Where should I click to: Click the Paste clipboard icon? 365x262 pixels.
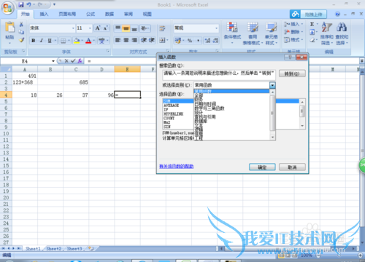point(9,27)
